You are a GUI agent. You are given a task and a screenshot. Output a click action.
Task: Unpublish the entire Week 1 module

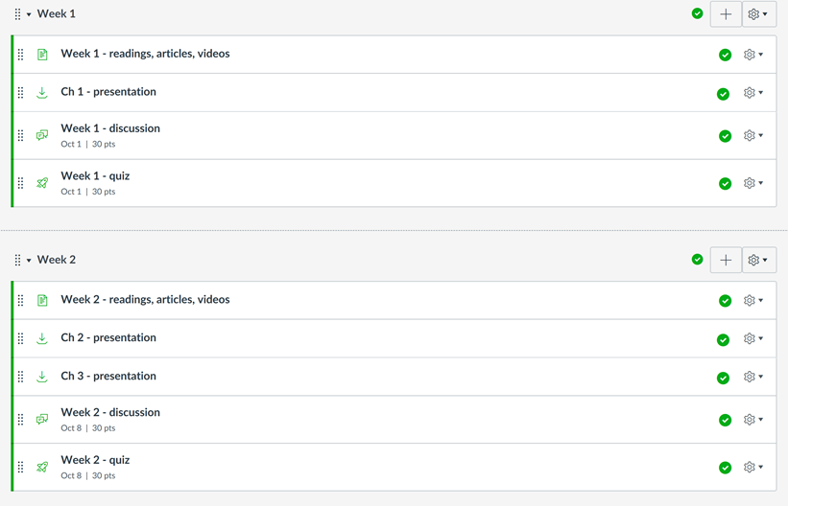click(698, 13)
